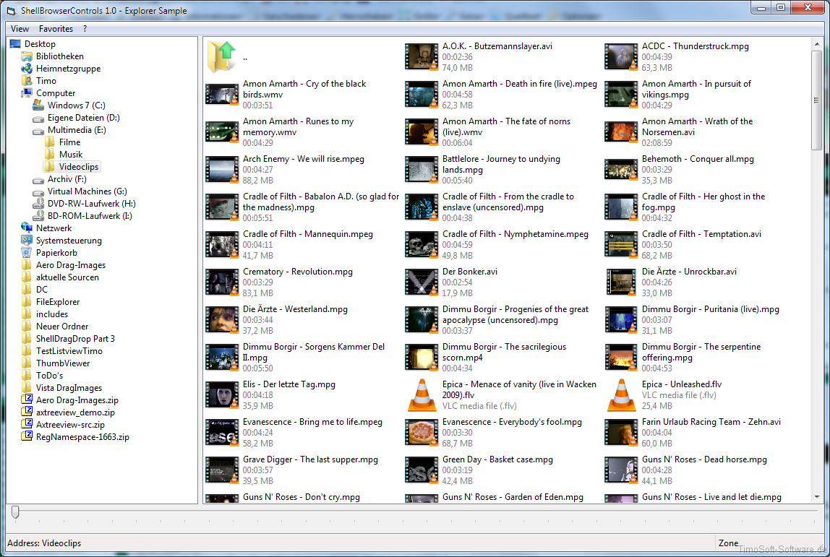
Task: Click the Eigene Dateien (D:) drive icon
Action: (x=38, y=118)
